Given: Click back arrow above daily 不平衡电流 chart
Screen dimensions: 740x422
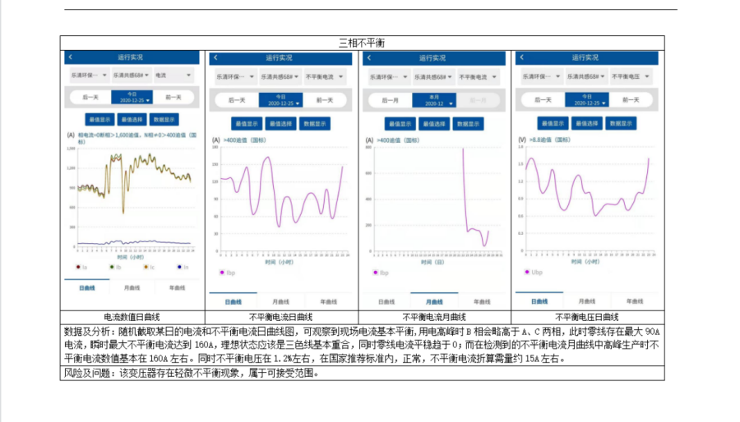Looking at the screenshot, I should tap(214, 58).
